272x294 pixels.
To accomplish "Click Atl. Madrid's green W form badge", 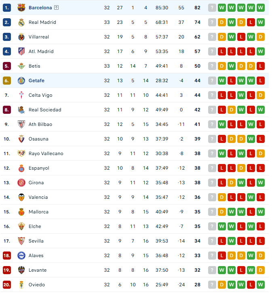I will pyautogui.click(x=261, y=51).
